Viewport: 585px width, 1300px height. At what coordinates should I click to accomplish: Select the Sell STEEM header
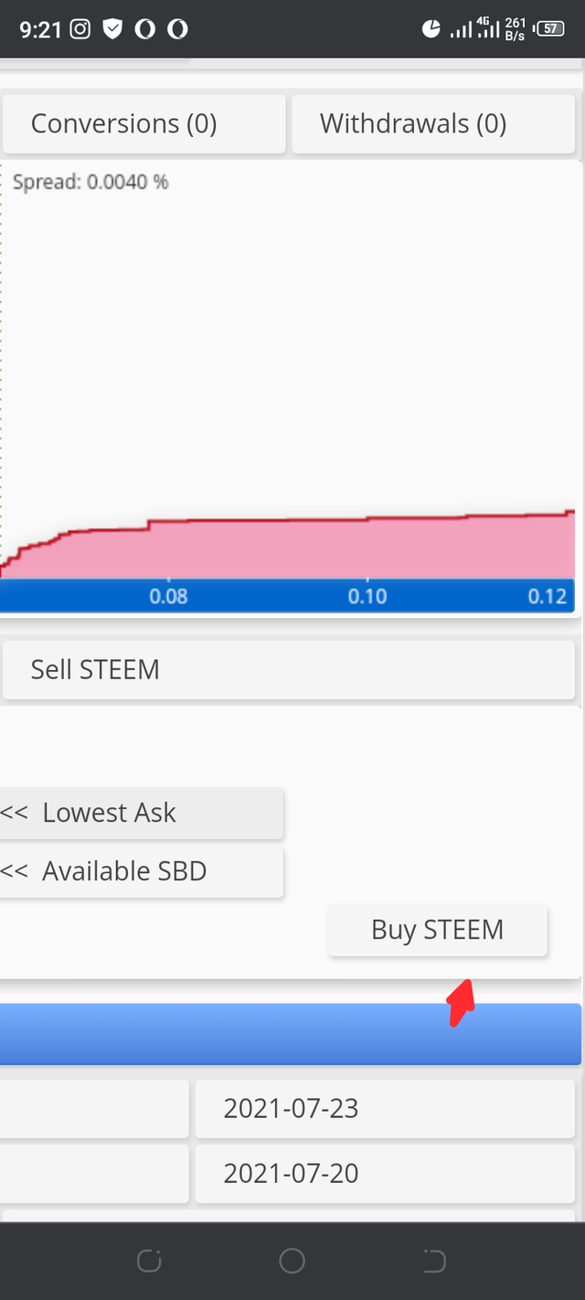pyautogui.click(x=289, y=670)
